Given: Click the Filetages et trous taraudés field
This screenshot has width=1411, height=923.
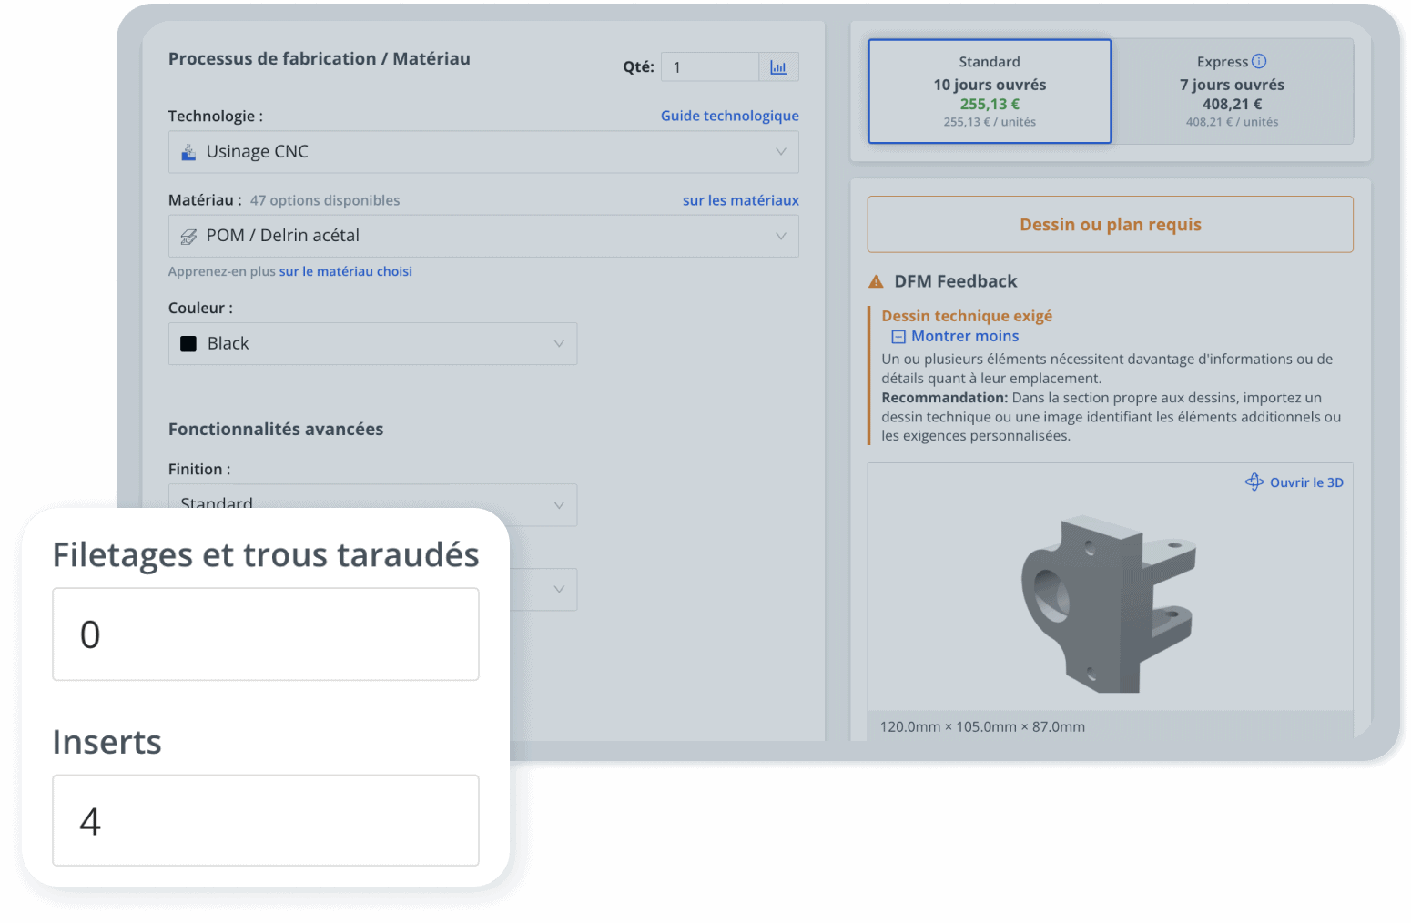Looking at the screenshot, I should point(266,634).
